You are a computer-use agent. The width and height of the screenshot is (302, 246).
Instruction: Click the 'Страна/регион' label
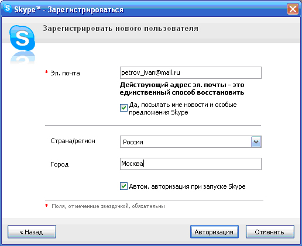click(73, 141)
